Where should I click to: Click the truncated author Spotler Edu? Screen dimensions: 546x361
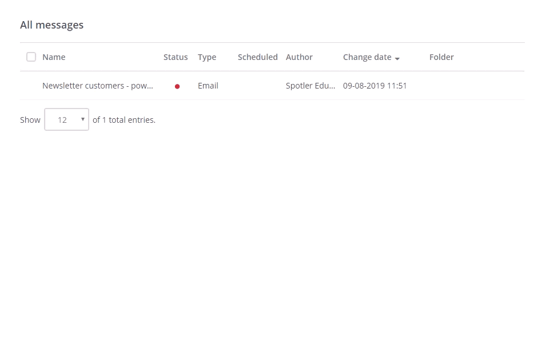tap(310, 85)
